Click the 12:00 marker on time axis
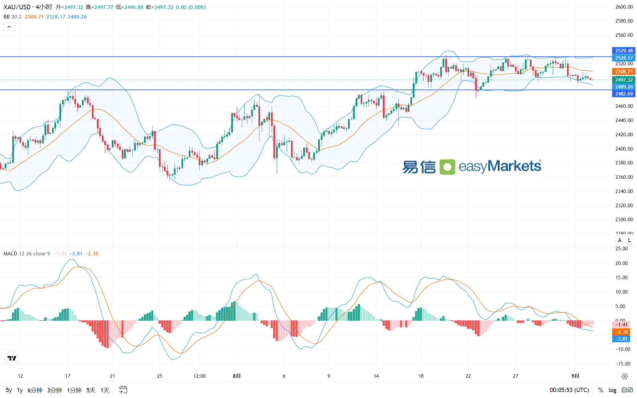This screenshot has height=398, width=637. click(199, 376)
